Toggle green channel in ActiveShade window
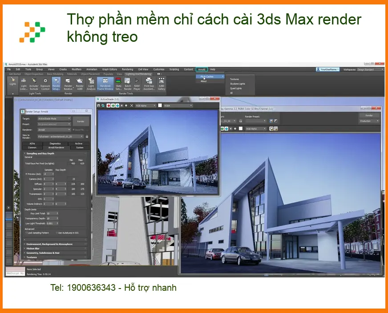The image size is (388, 313). pos(113,105)
